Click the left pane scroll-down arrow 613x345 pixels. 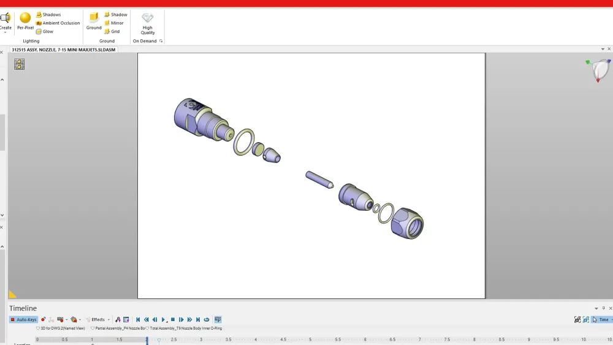coord(2,215)
